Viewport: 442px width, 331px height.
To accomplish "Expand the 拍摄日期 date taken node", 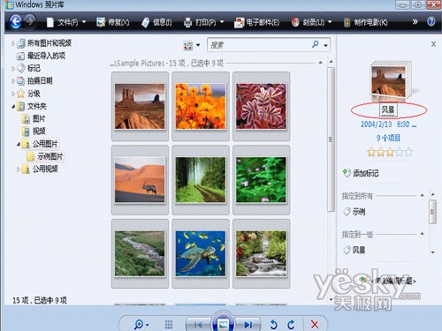I will point(12,81).
